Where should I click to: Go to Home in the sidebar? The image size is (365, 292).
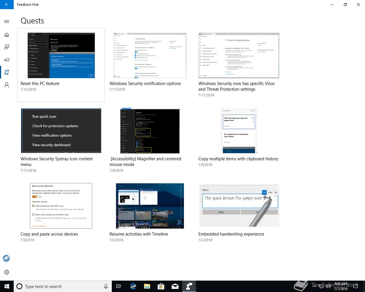click(x=7, y=35)
